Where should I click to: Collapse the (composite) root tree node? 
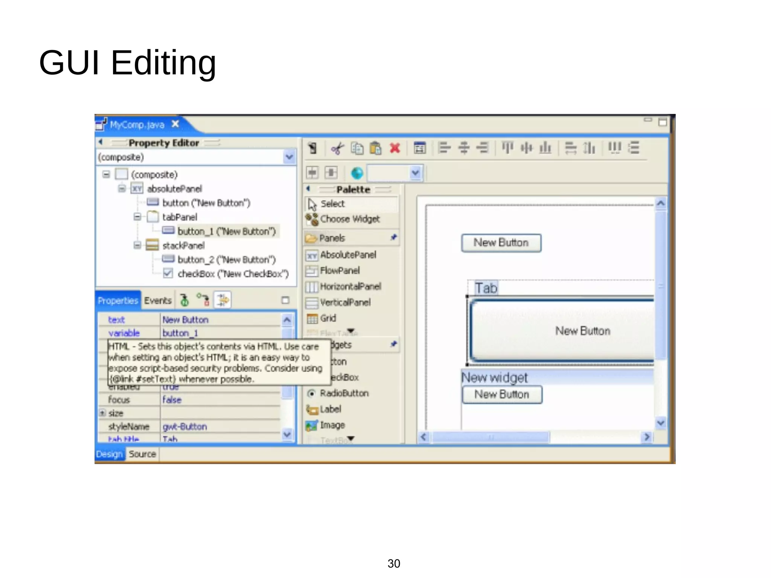pyautogui.click(x=107, y=174)
